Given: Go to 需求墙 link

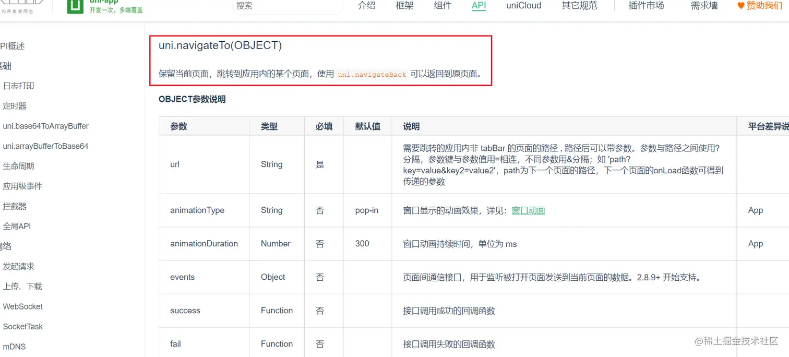Looking at the screenshot, I should coord(704,6).
